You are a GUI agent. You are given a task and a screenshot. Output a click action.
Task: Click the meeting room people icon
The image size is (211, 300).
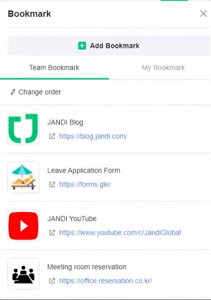[23, 274]
